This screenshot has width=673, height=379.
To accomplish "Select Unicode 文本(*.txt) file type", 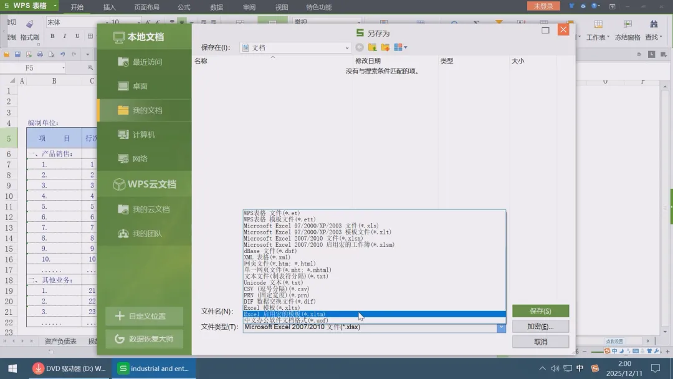I will click(375, 282).
